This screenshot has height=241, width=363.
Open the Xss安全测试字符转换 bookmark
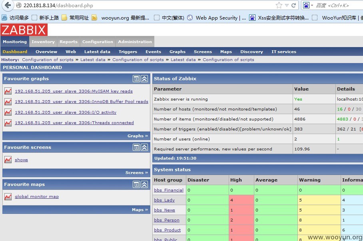coord(279,18)
